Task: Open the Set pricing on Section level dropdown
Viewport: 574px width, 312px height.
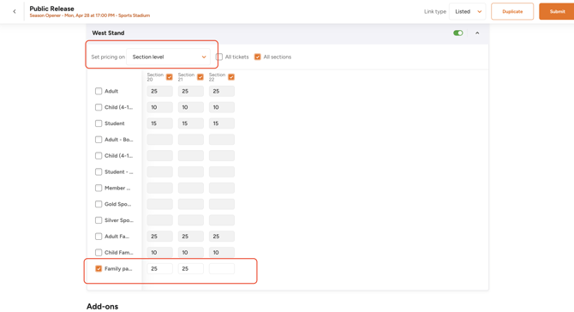Action: tap(169, 57)
